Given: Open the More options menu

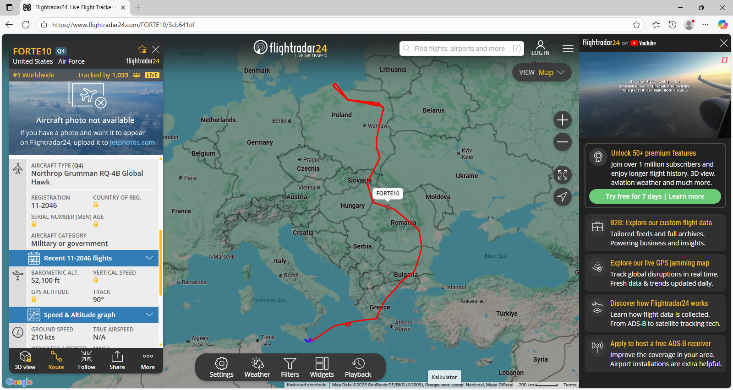Looking at the screenshot, I should pos(148,360).
